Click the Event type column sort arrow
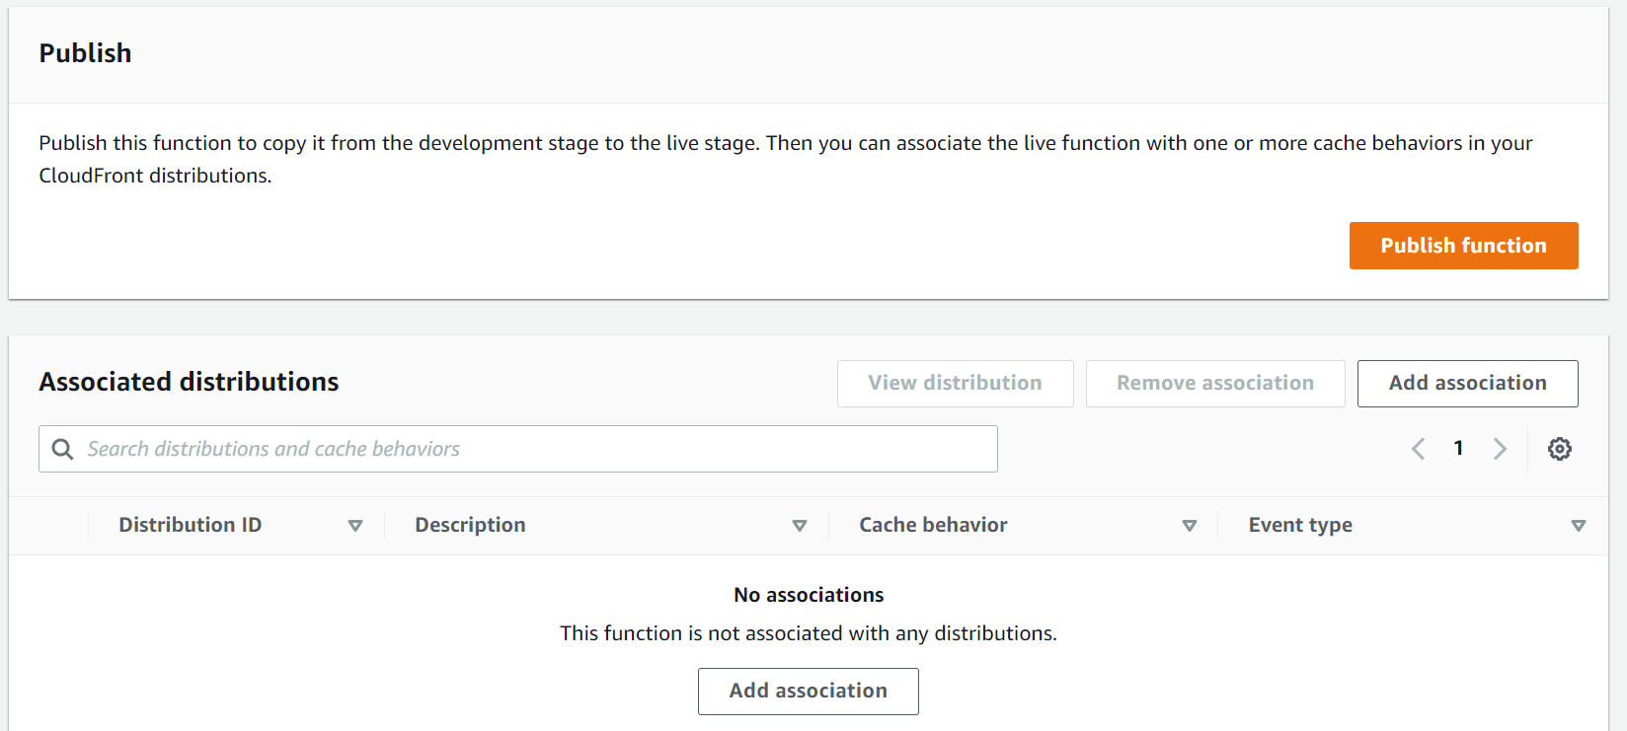Image resolution: width=1627 pixels, height=731 pixels. (1579, 526)
